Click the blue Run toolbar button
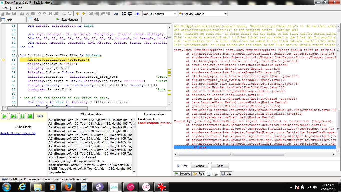Image resolution: width=341 pixels, height=192 pixels. click(137, 14)
